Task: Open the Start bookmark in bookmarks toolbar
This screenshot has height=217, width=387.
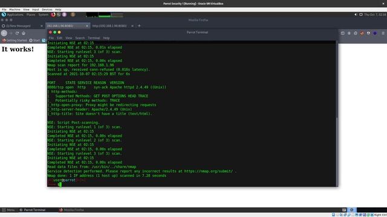Action: click(34, 40)
